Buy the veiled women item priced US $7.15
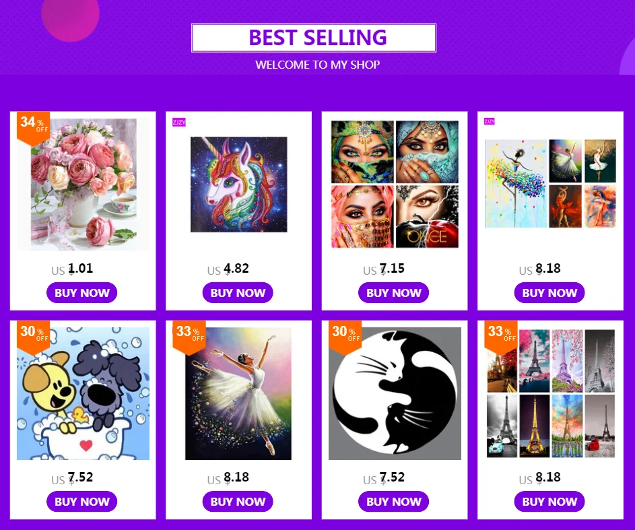635x530 pixels. click(x=394, y=293)
